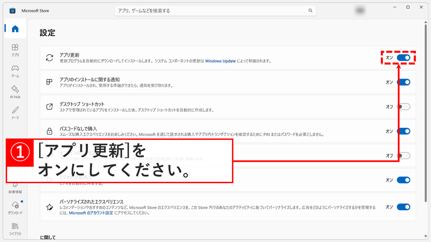431x242 pixels.
Task: Open ダウンロード in the sidebar
Action: pyautogui.click(x=15, y=208)
